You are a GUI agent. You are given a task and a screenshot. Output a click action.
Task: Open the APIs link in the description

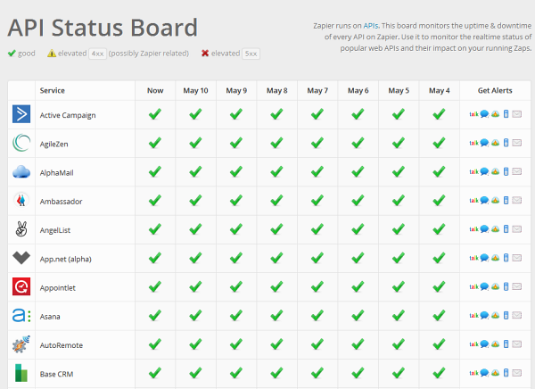(x=371, y=26)
